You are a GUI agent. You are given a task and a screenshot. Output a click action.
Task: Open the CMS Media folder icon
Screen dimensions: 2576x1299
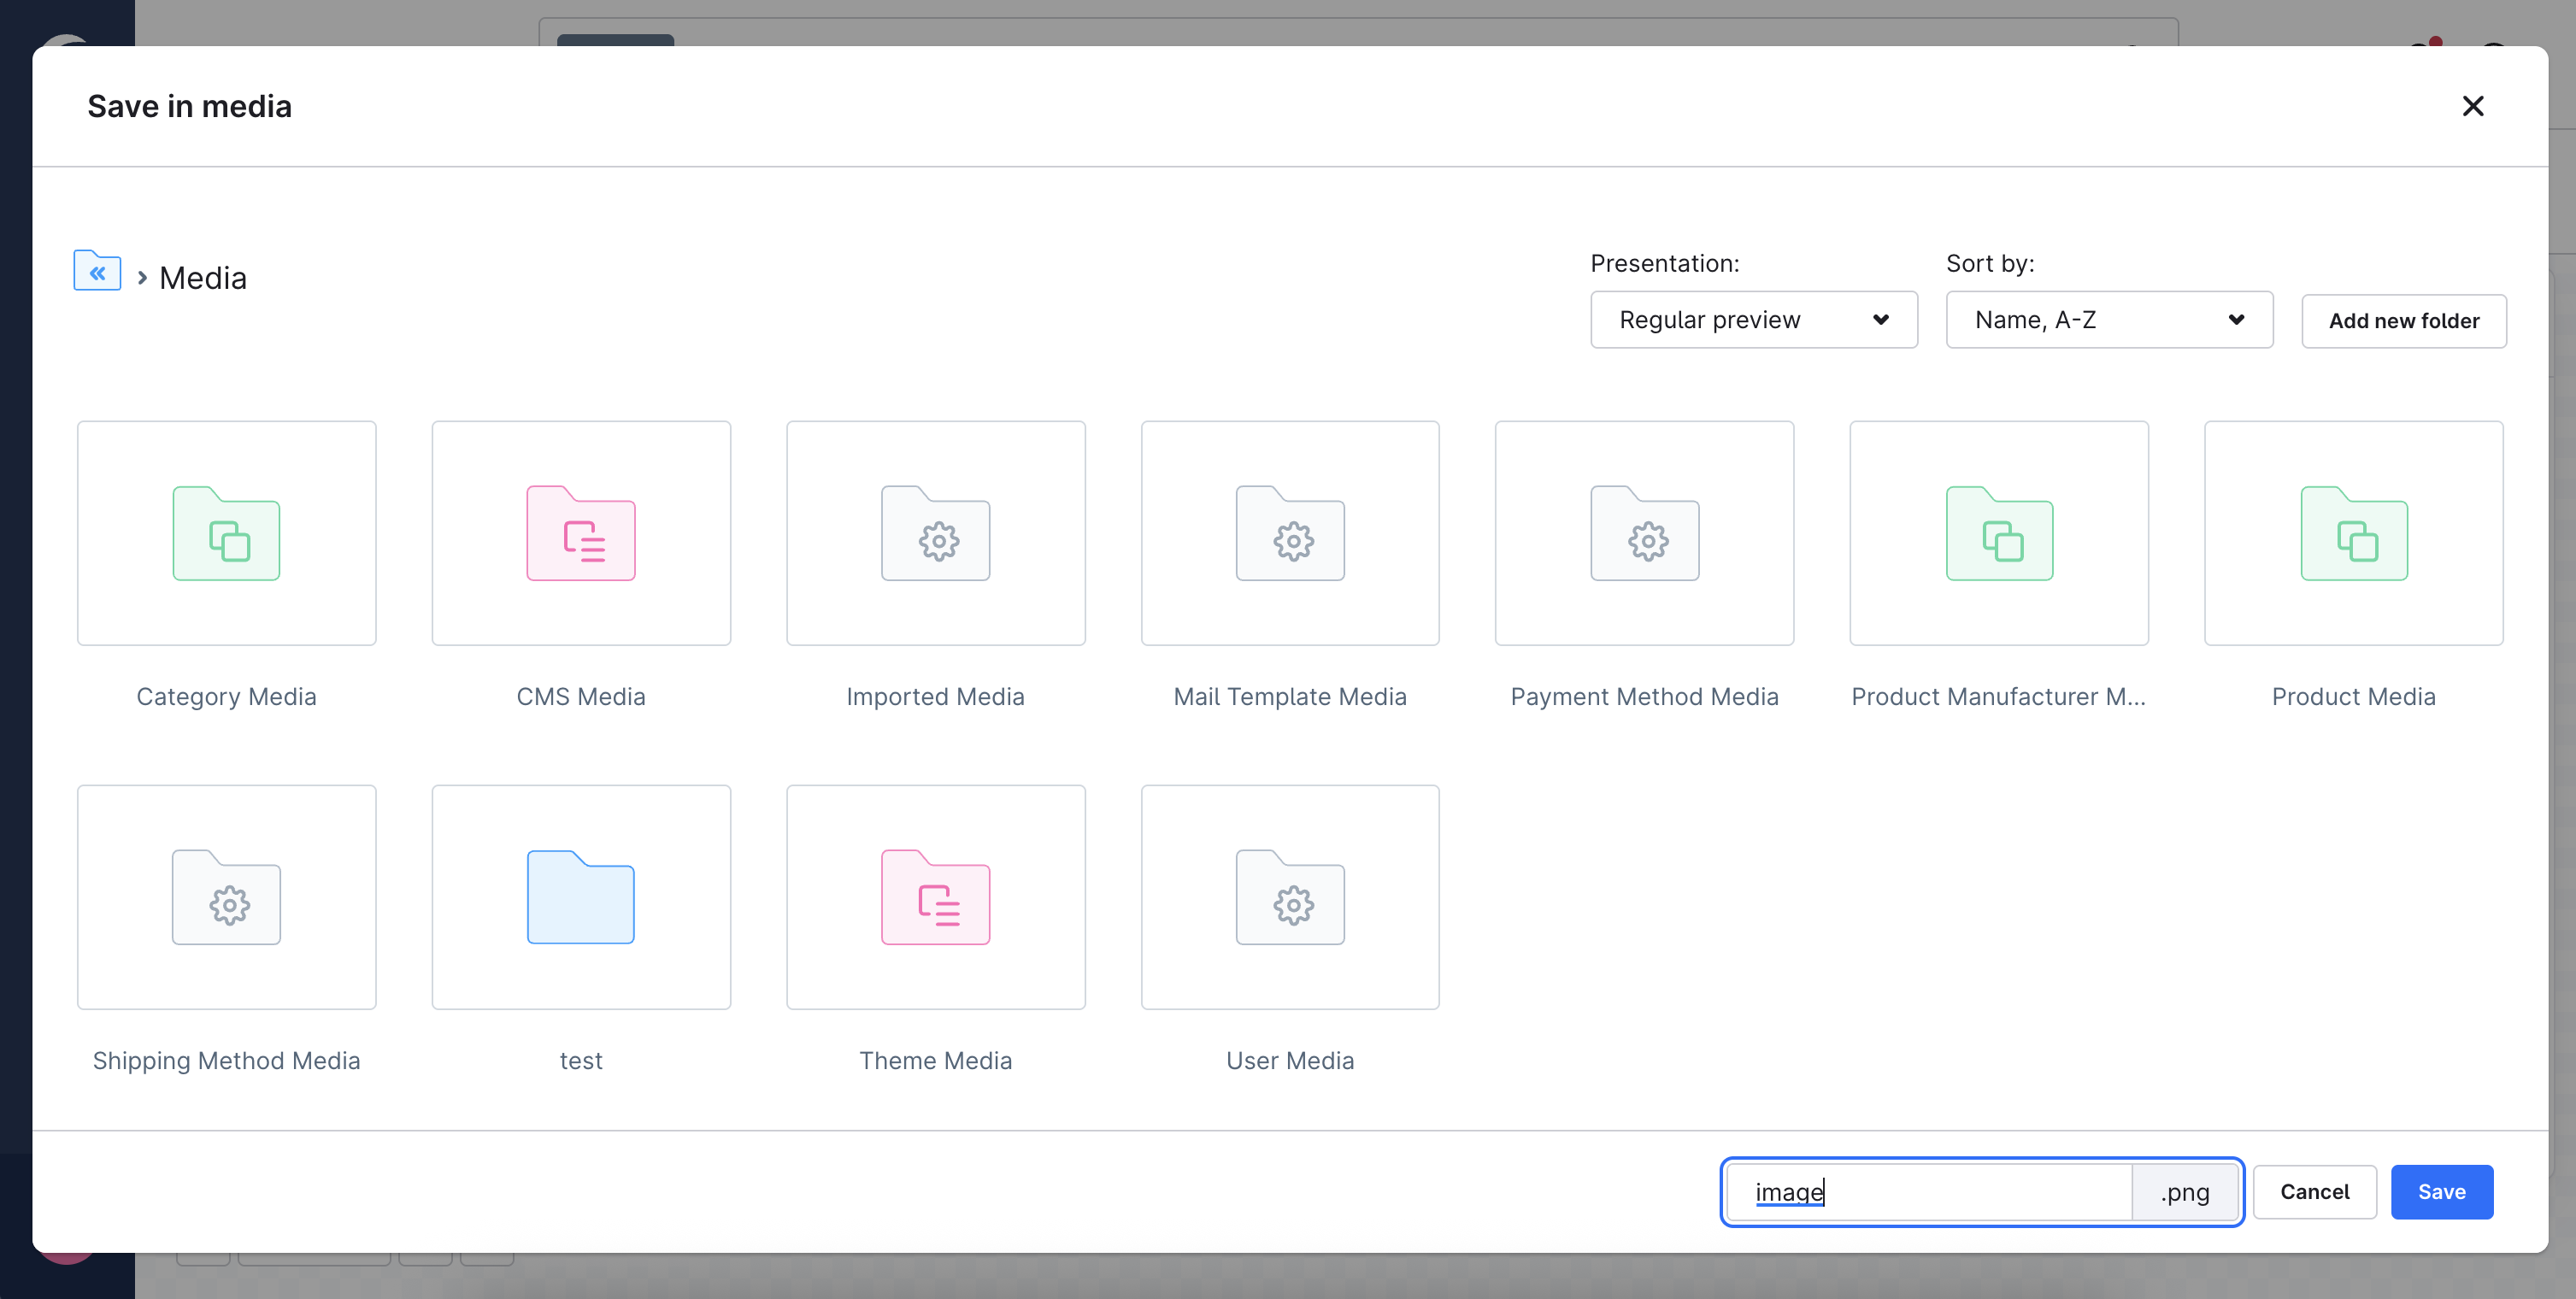click(x=581, y=533)
